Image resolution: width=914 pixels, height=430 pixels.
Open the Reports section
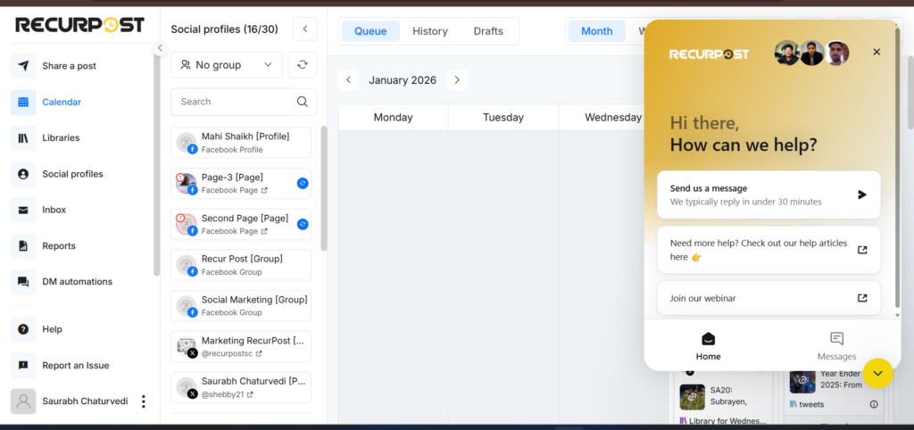(x=58, y=246)
